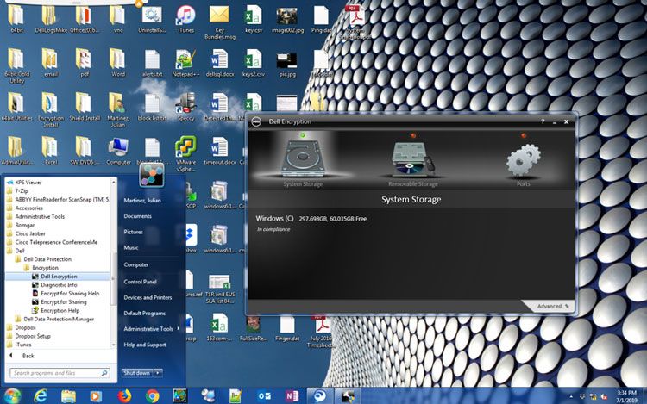Select the Windows (C) drive entry
Image resolution: width=647 pixels, height=404 pixels.
pyautogui.click(x=311, y=219)
